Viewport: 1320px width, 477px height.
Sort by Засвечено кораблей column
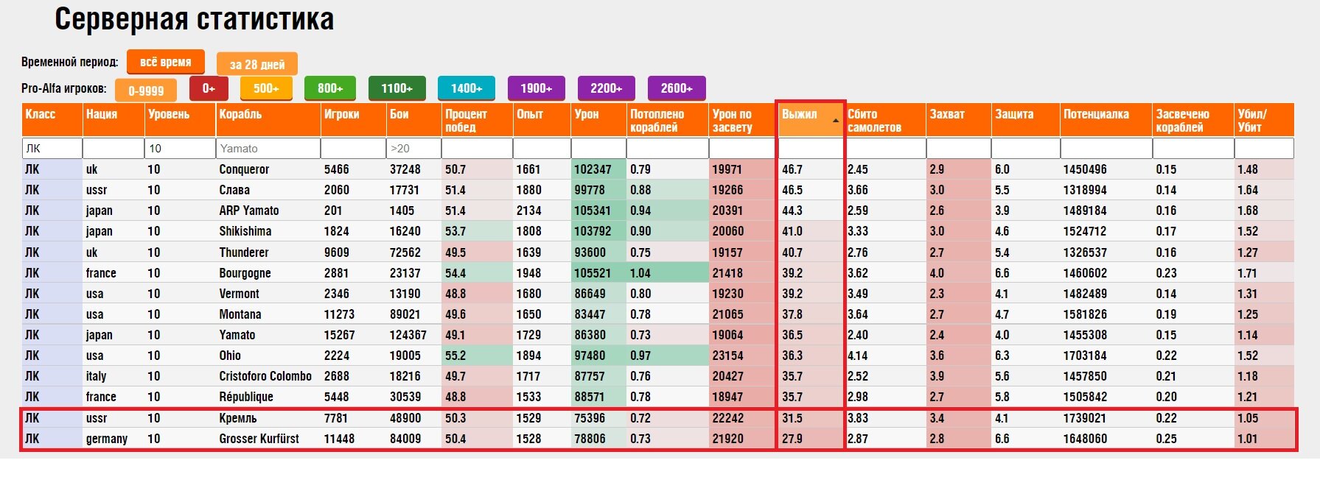pos(1193,120)
